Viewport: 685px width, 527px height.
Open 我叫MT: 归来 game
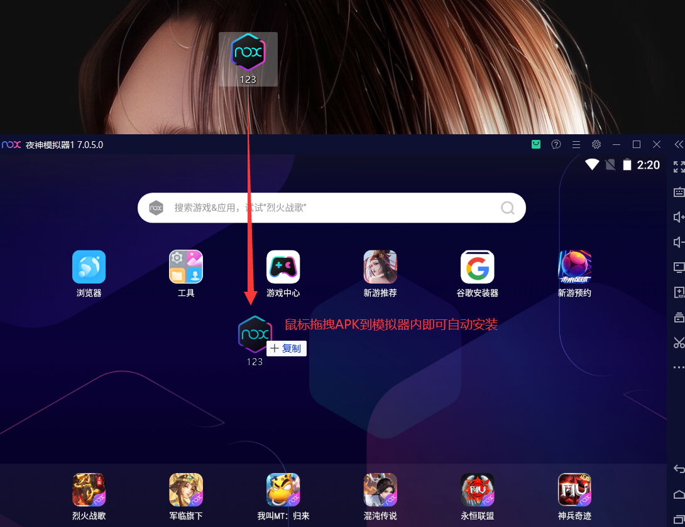[x=283, y=489]
